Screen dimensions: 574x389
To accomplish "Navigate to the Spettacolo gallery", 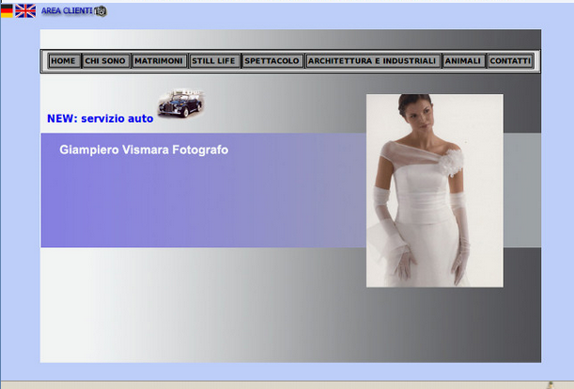I will tap(271, 61).
